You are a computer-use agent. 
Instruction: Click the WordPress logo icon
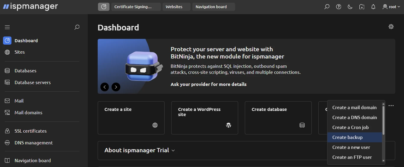pyautogui.click(x=229, y=125)
